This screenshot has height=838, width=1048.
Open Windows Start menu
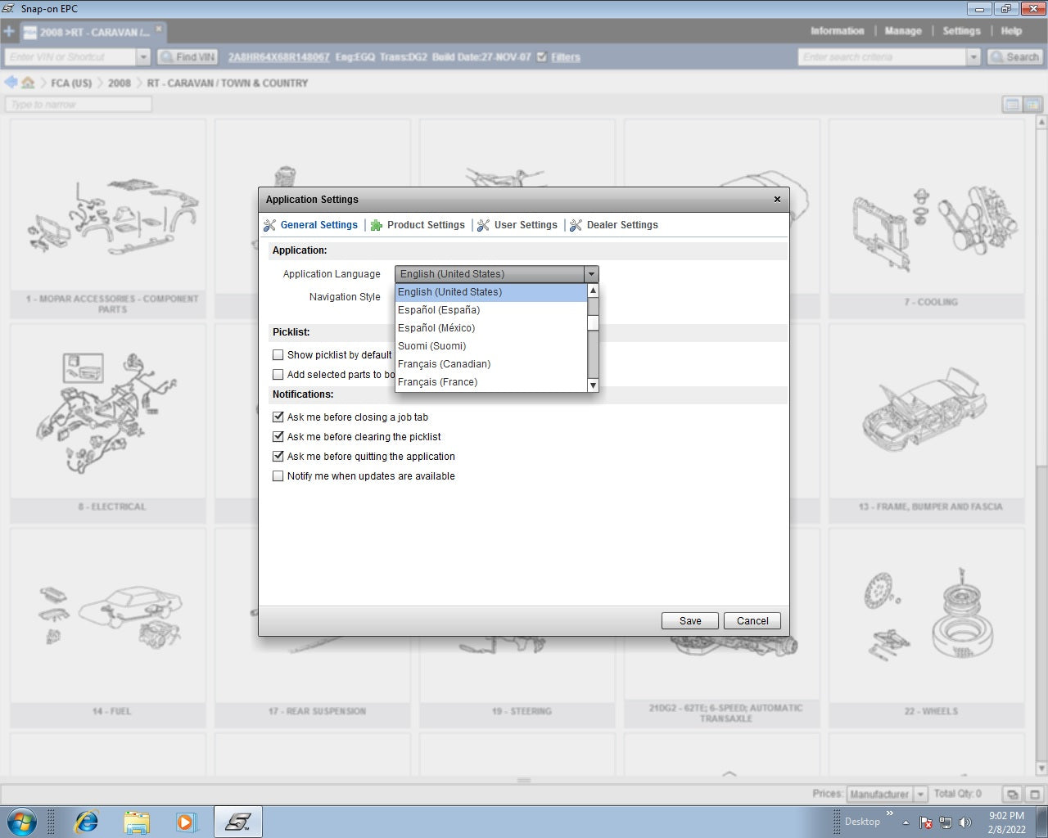[20, 822]
